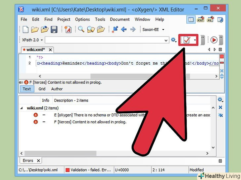Select Xerces Content not allowed error row

coord(115,122)
